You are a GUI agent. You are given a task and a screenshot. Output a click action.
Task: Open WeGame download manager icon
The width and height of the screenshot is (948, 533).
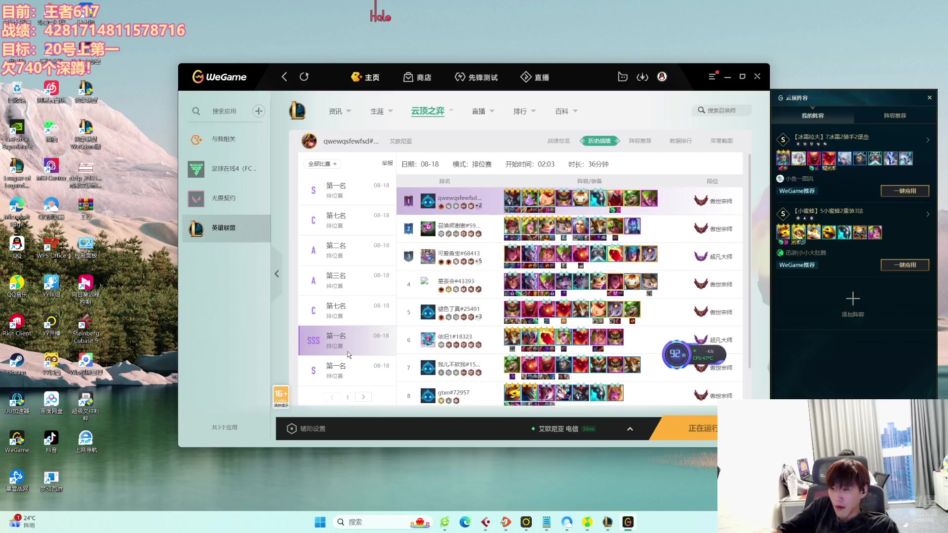click(642, 77)
